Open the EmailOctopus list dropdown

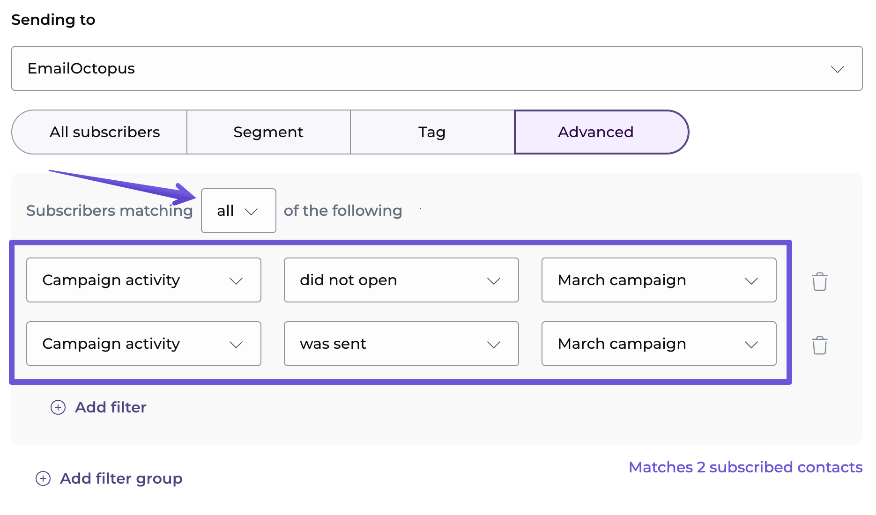click(437, 68)
